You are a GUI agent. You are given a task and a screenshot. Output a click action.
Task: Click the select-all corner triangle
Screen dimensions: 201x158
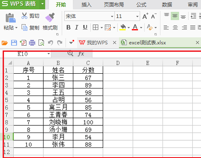[x=10, y=63]
